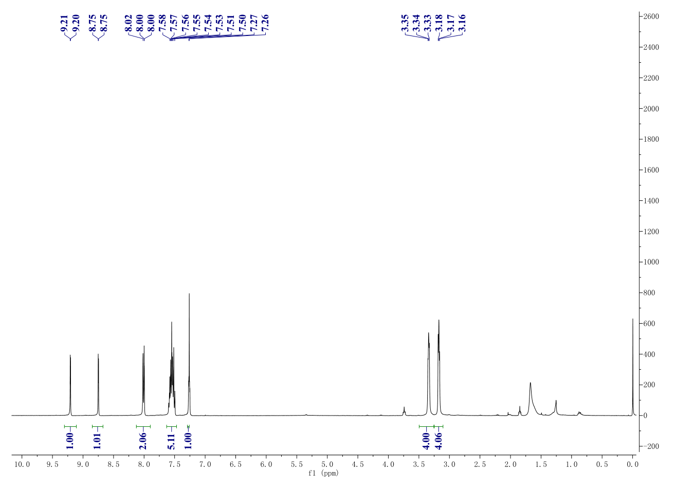Select the 9.20 peak label
The width and height of the screenshot is (693, 489).
(76, 24)
